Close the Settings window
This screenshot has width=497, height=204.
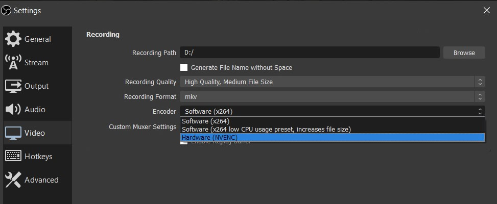487,10
